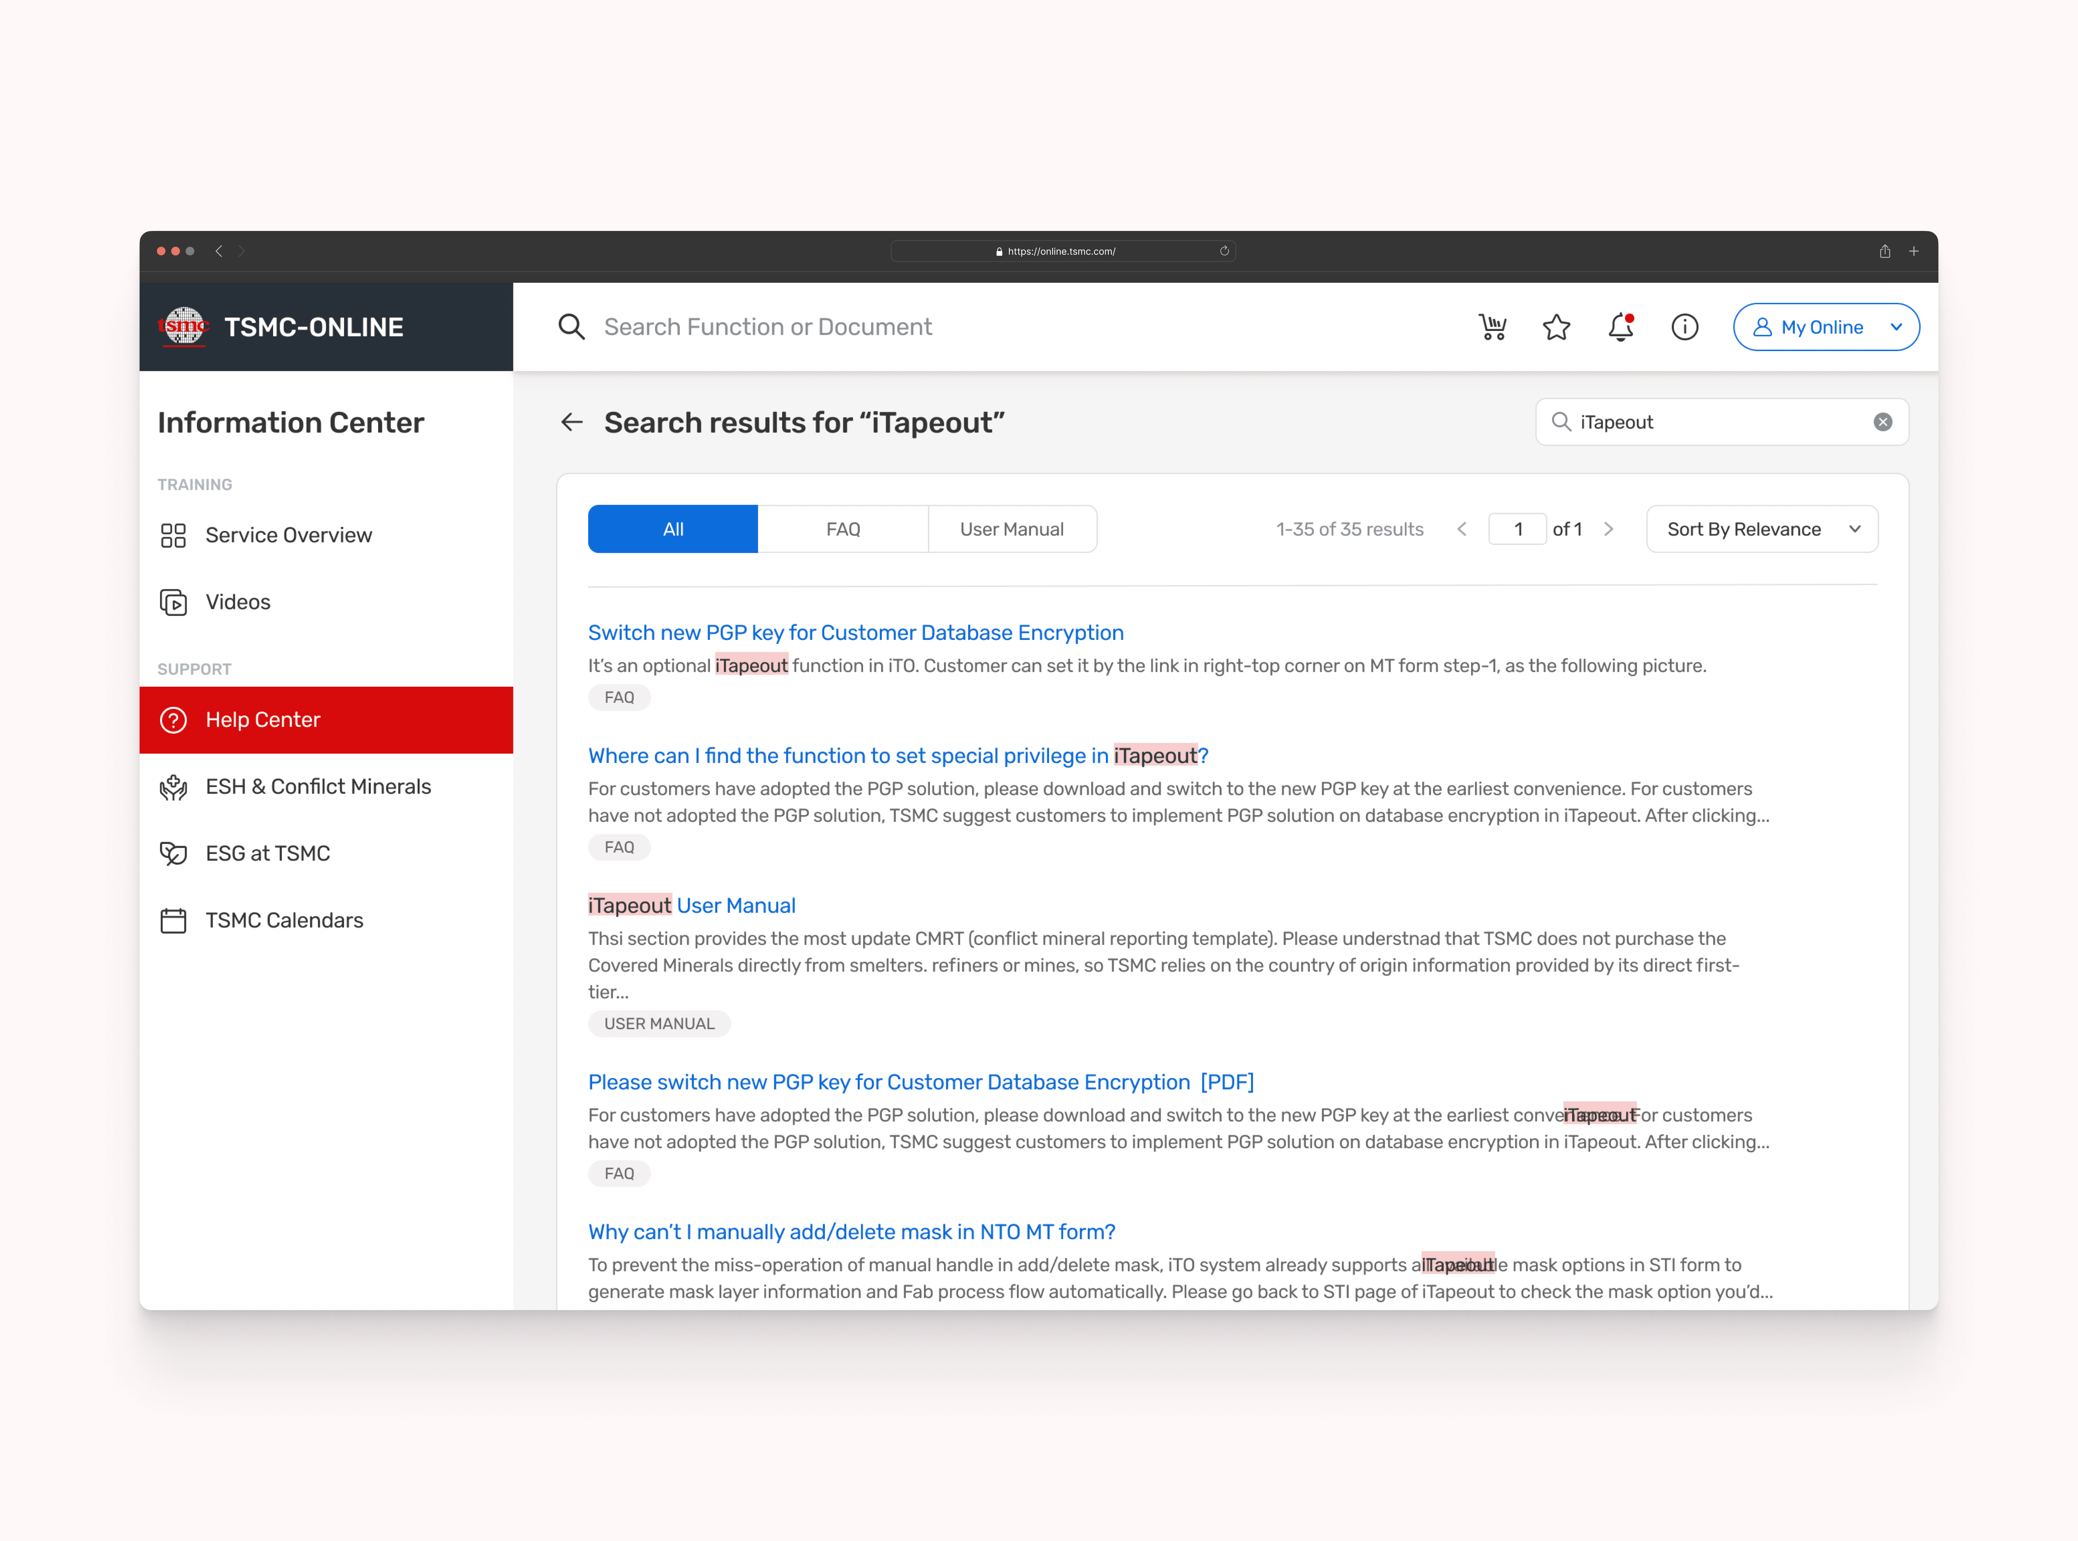Image resolution: width=2078 pixels, height=1541 pixels.
Task: Reload the page from the address bar
Action: pos(1225,251)
